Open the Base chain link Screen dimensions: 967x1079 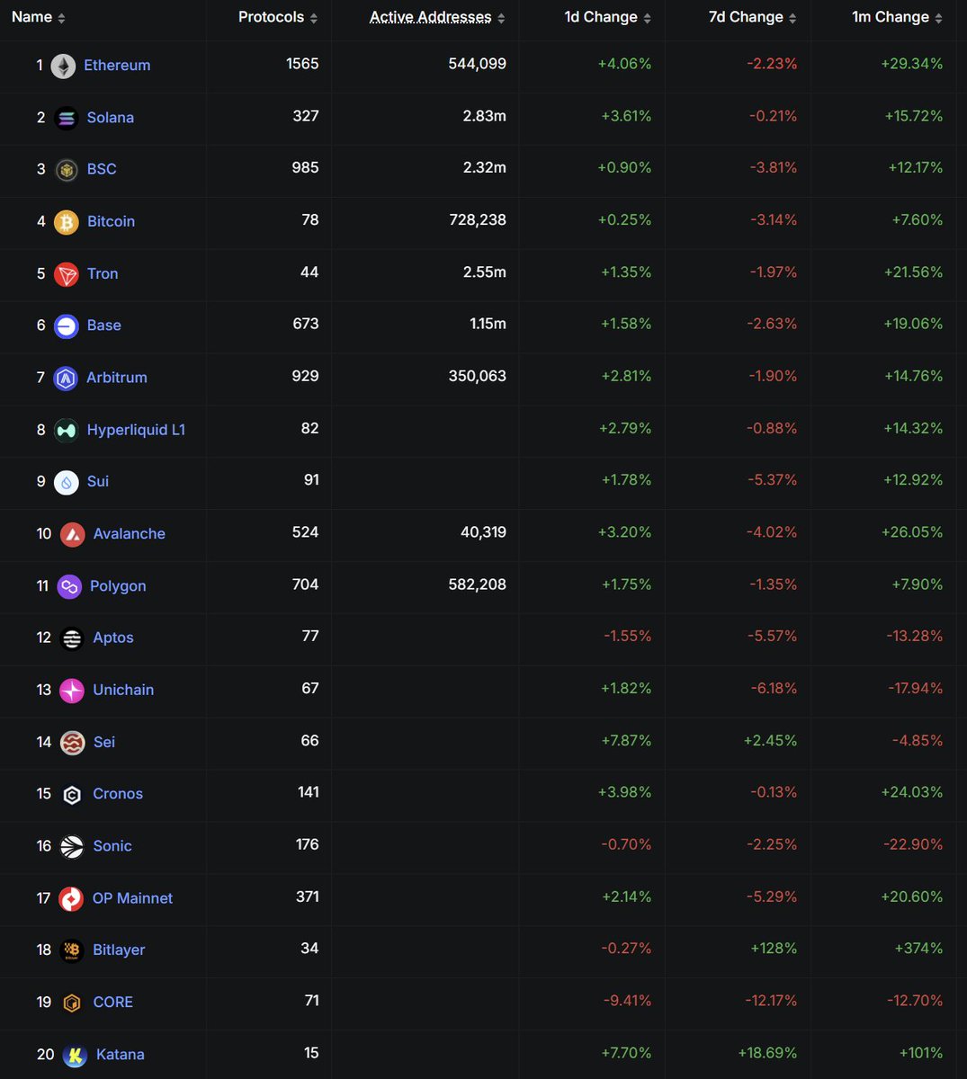[x=104, y=325]
